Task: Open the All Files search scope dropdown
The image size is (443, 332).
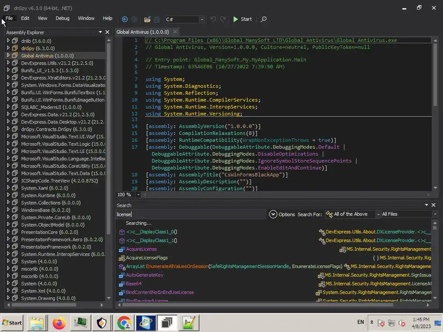Action: 409,214
